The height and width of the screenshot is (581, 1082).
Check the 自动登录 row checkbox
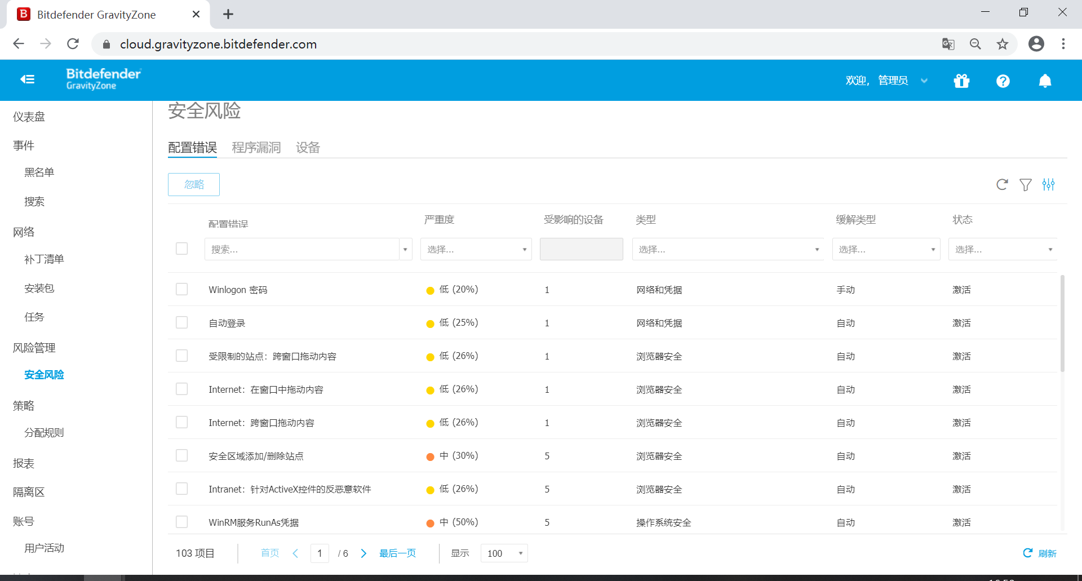181,322
